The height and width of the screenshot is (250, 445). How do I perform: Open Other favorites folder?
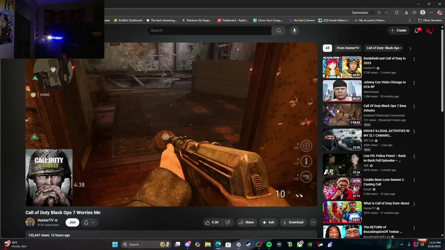[x=430, y=20]
